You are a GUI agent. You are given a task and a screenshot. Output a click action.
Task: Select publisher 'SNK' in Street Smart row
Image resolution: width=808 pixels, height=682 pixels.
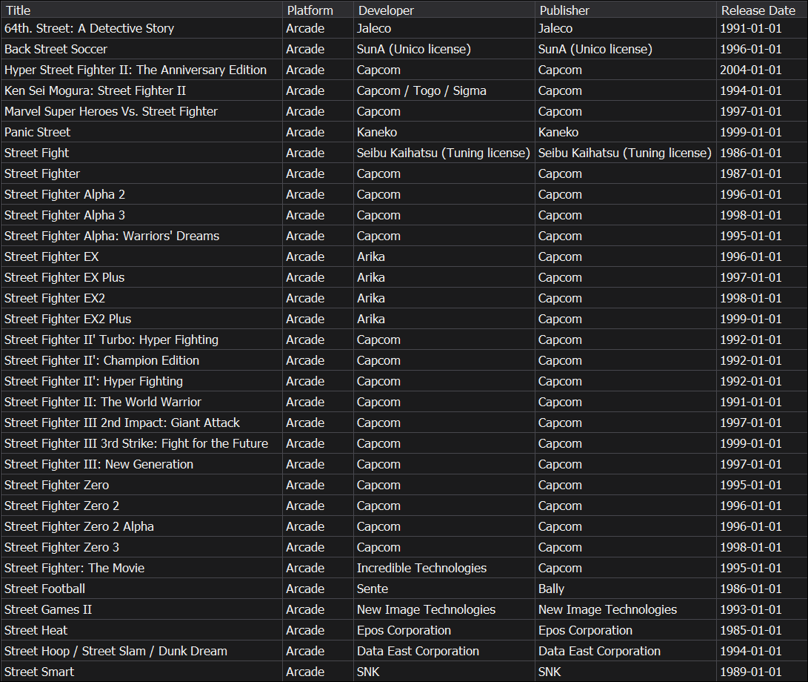tap(550, 672)
